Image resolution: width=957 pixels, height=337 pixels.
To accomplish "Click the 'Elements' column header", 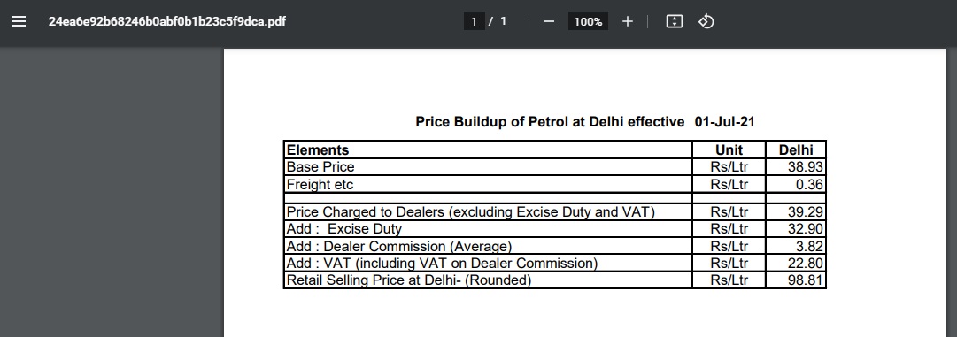I will [317, 149].
